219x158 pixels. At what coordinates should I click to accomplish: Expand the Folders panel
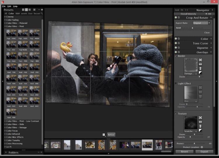tap(6, 152)
